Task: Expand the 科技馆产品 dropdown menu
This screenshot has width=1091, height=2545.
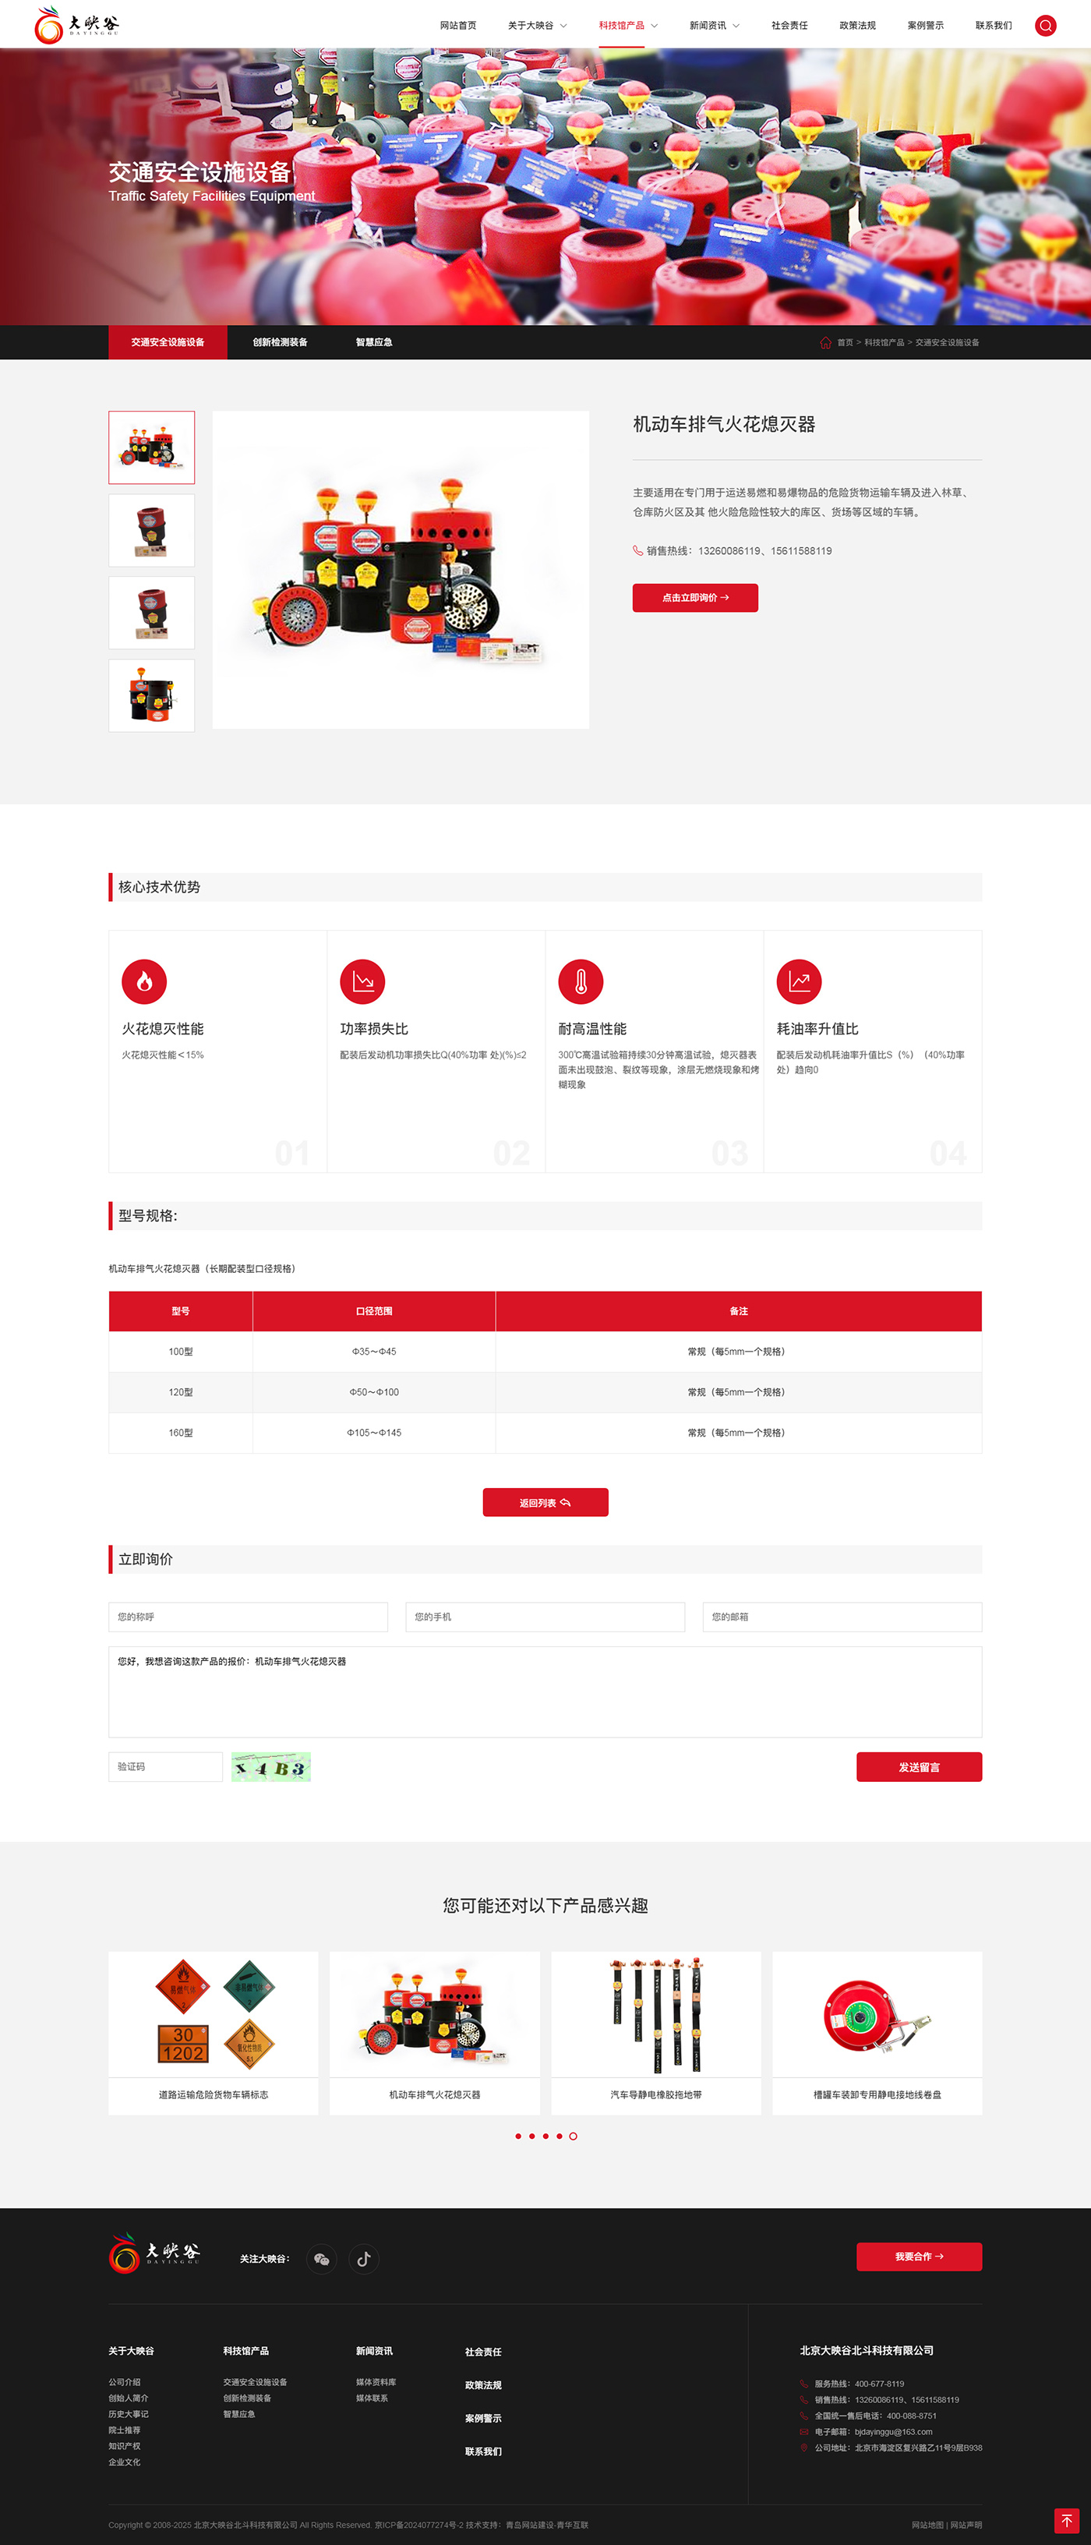Action: coord(628,26)
